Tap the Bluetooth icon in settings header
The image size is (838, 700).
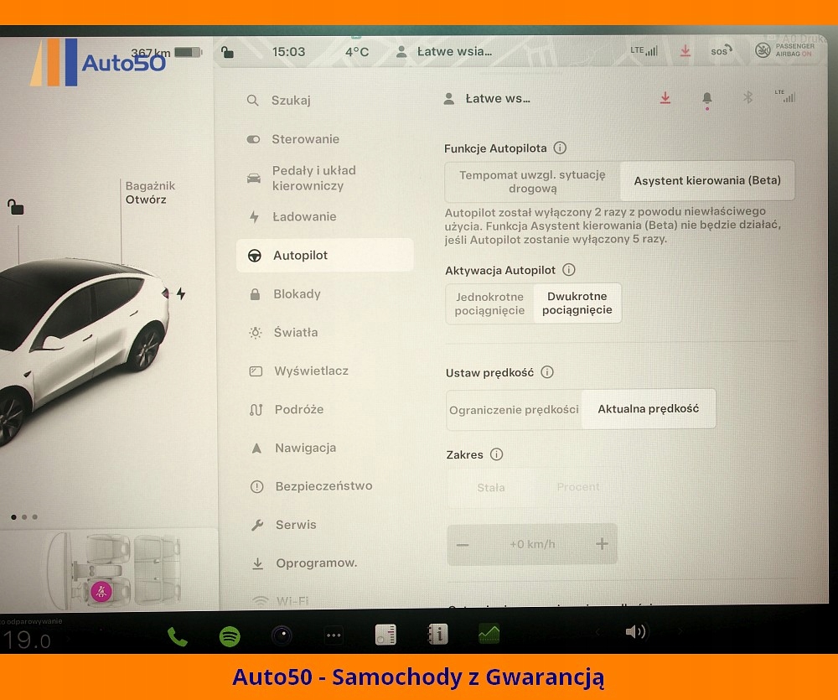(747, 97)
